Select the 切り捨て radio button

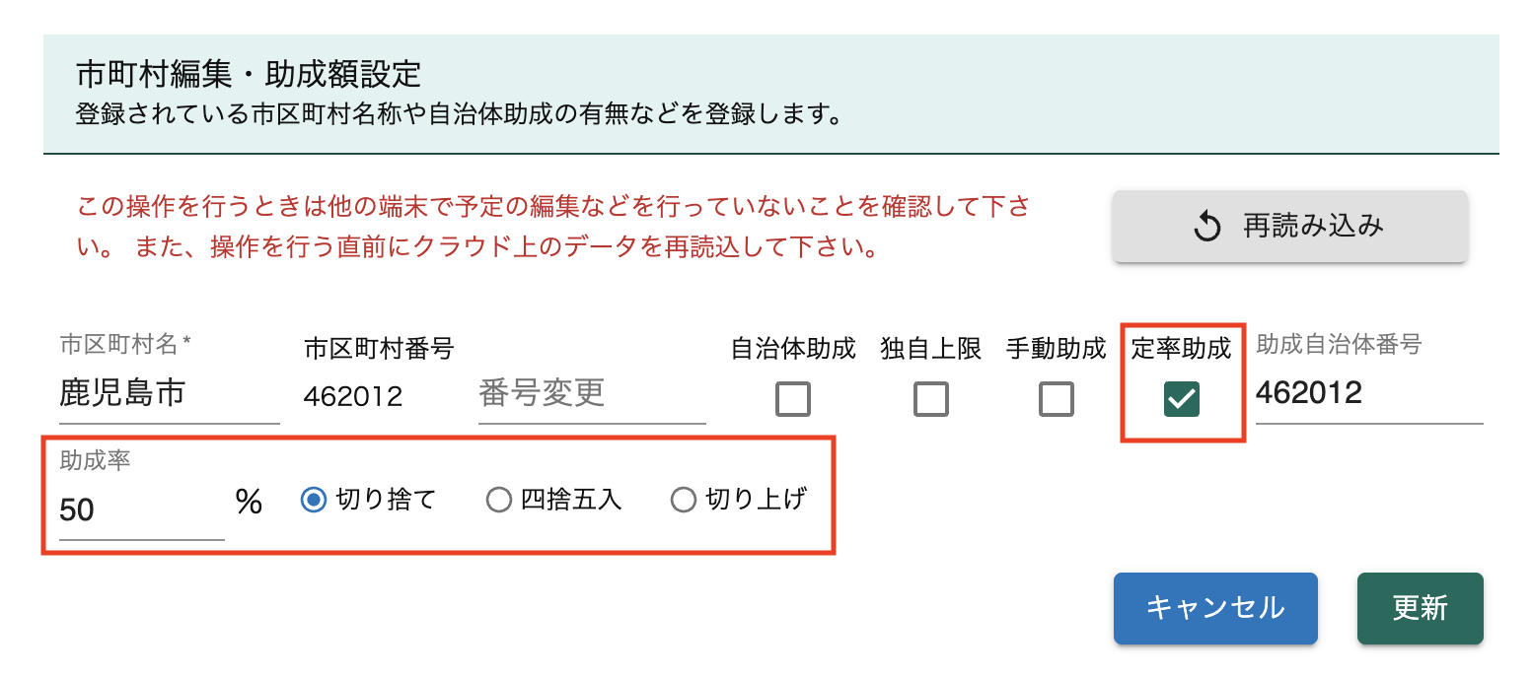pos(314,501)
